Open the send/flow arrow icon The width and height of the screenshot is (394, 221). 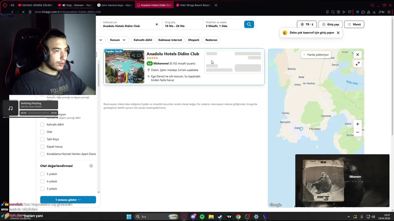(344, 12)
